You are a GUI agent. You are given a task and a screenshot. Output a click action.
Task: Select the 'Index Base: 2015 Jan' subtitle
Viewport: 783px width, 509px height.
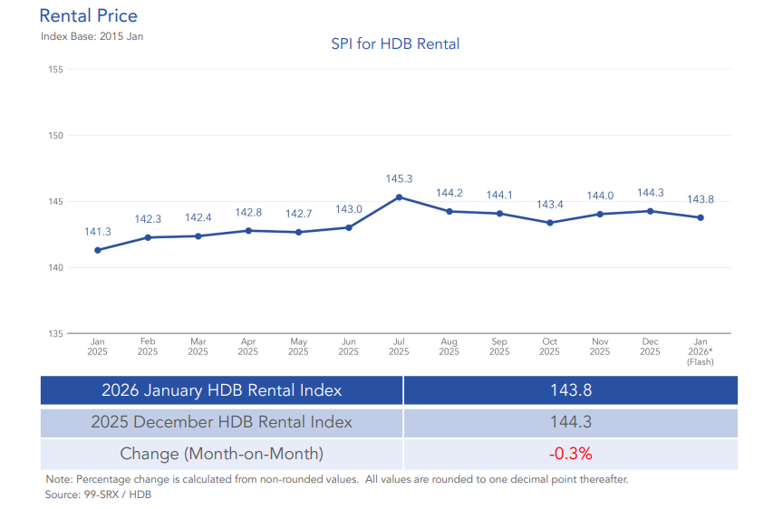92,36
